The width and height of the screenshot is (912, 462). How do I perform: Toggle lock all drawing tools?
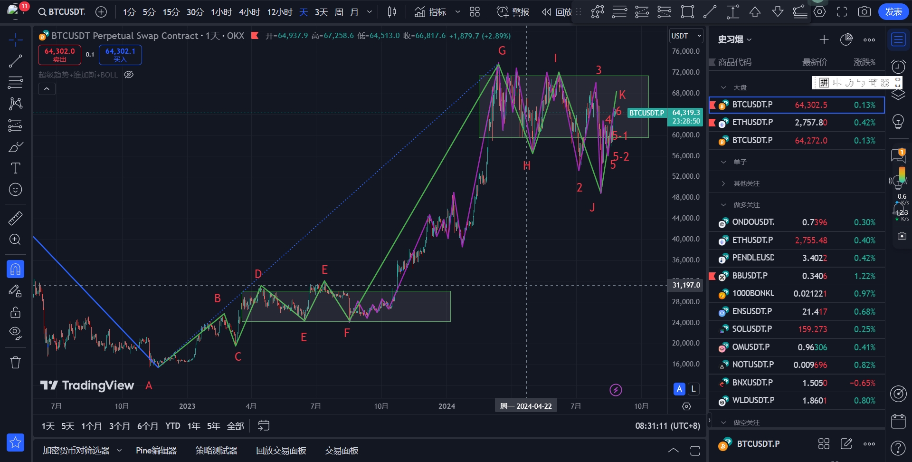tap(15, 312)
